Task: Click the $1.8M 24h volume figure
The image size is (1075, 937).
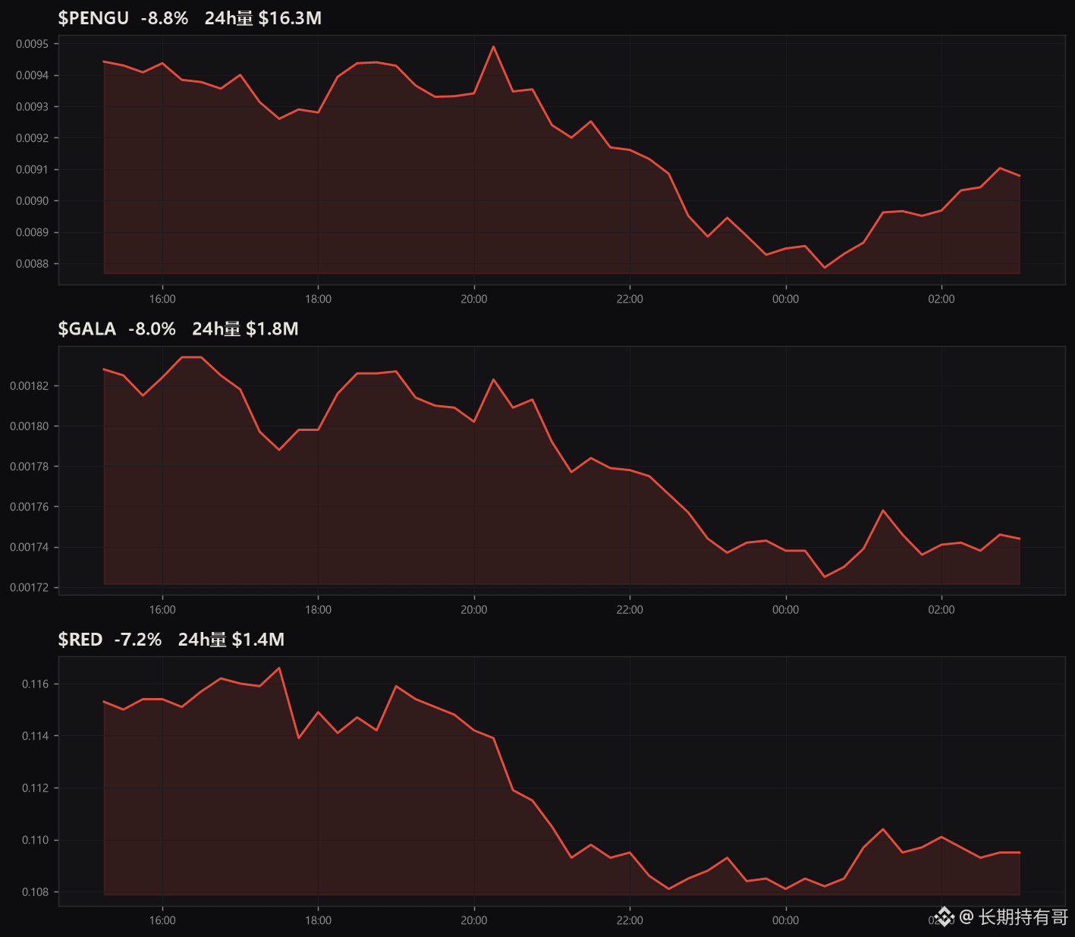Action: 272,329
